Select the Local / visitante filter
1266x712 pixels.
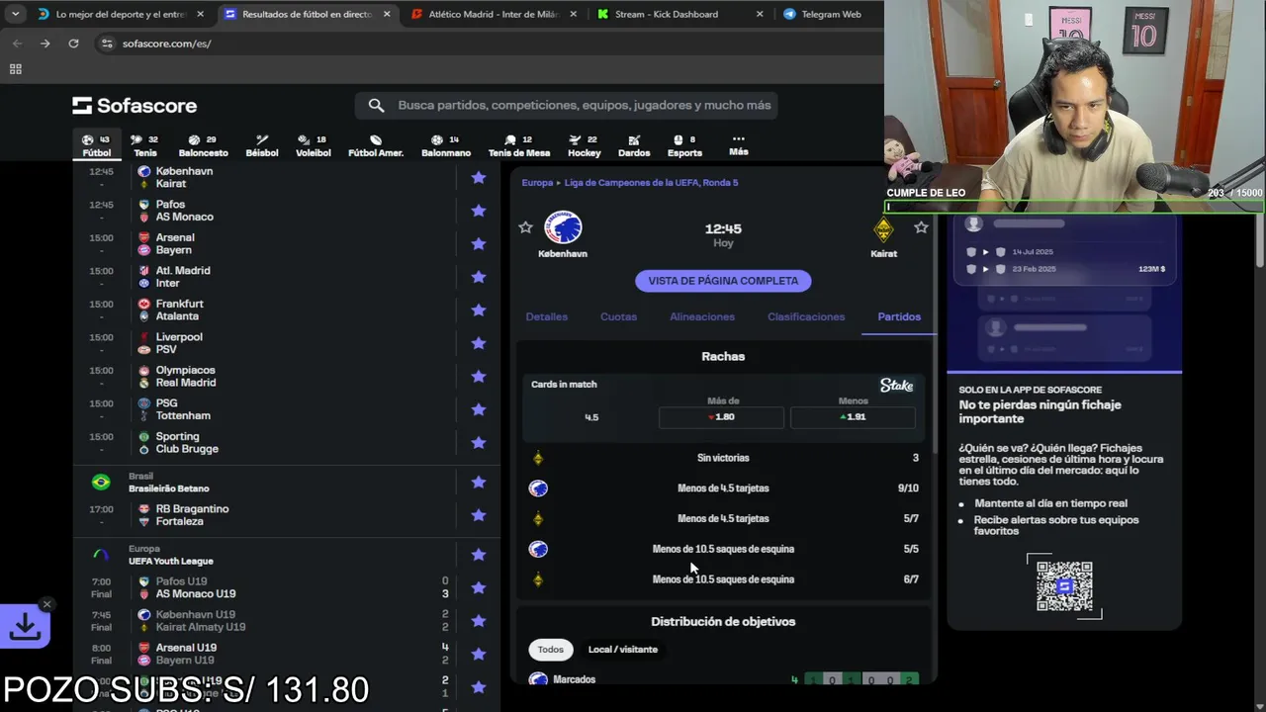click(x=623, y=650)
